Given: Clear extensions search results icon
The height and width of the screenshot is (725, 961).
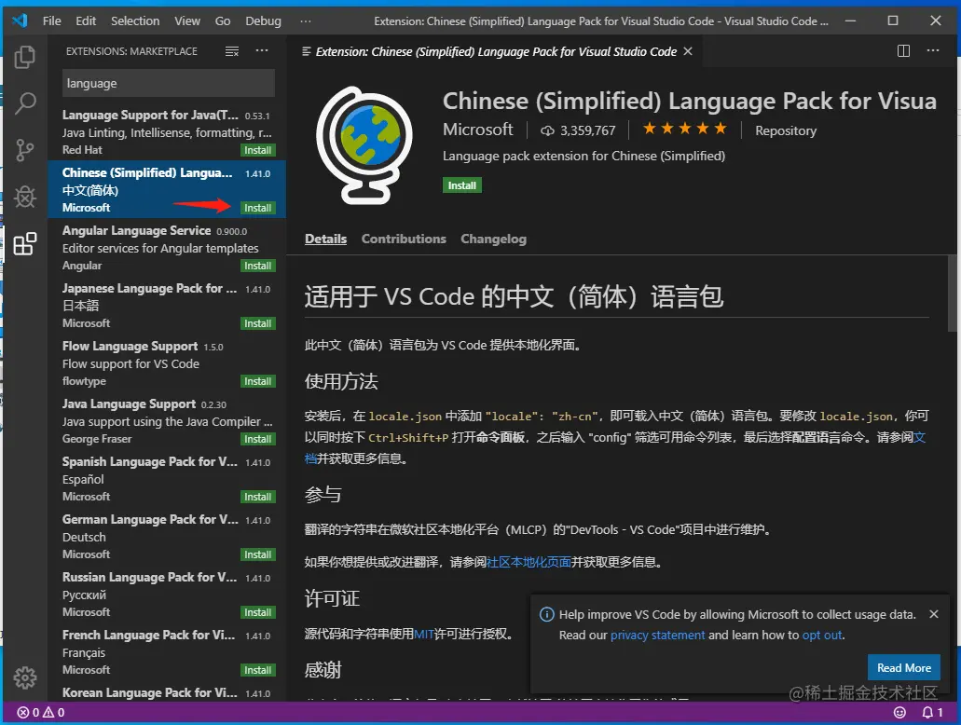Looking at the screenshot, I should point(232,51).
